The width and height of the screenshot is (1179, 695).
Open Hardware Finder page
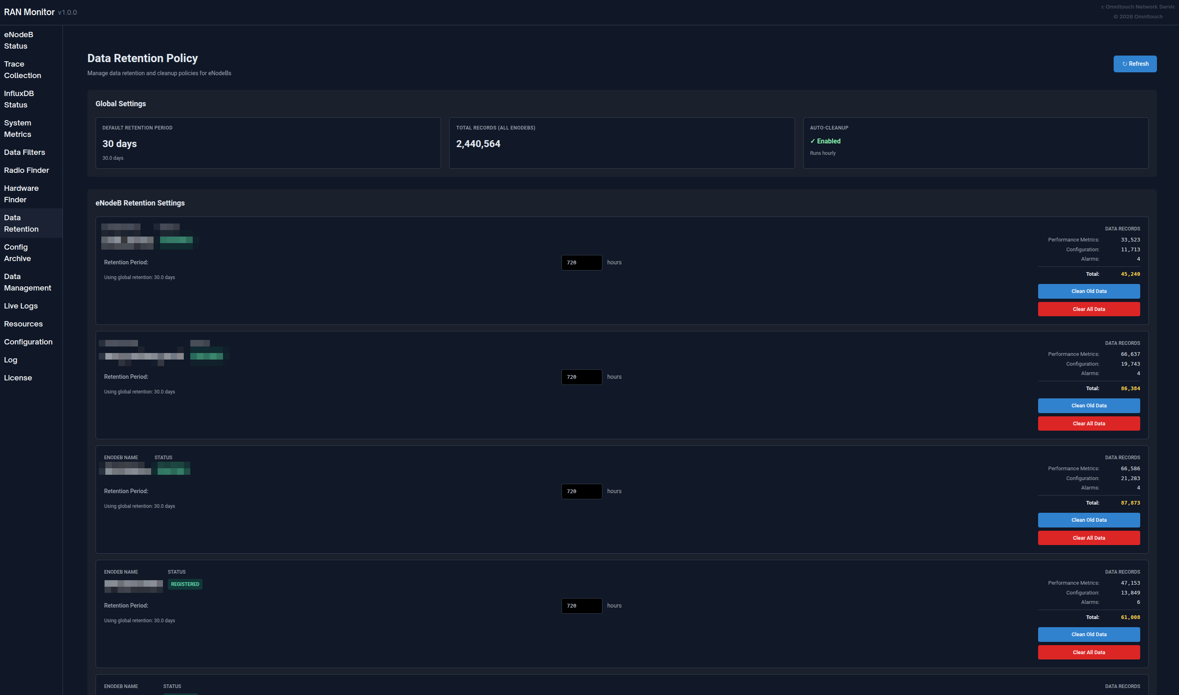point(21,194)
